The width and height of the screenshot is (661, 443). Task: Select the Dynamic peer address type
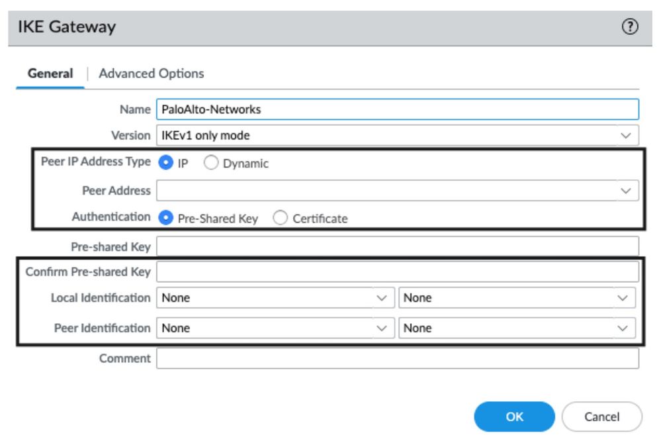coord(211,163)
